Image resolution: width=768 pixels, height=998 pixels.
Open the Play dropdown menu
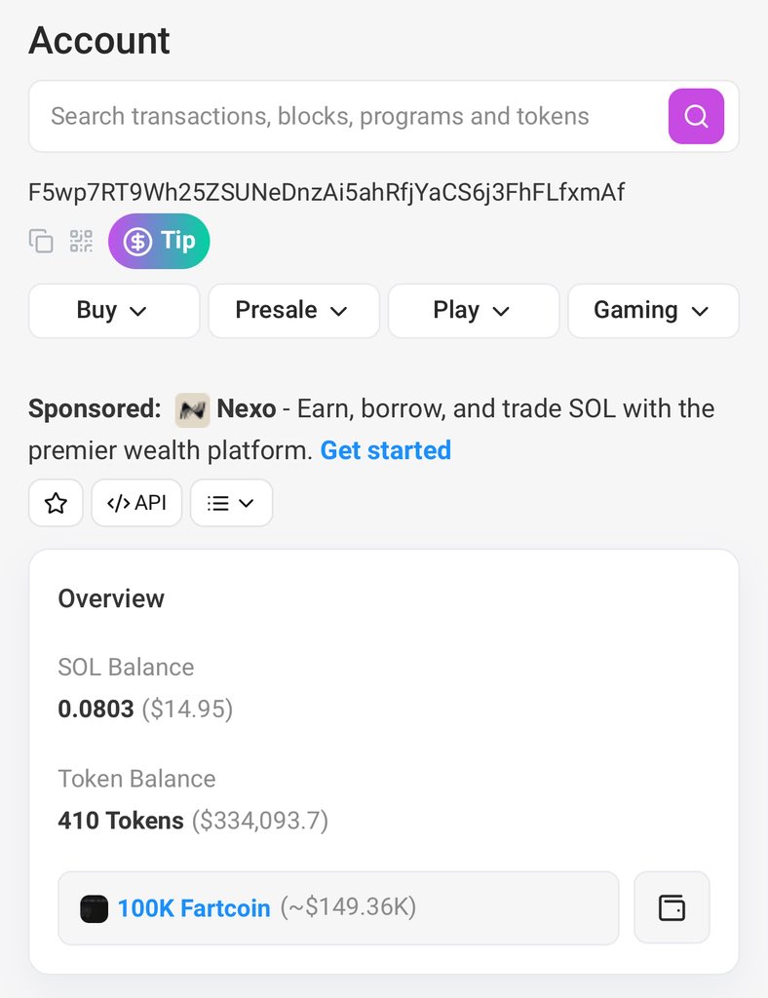point(474,311)
